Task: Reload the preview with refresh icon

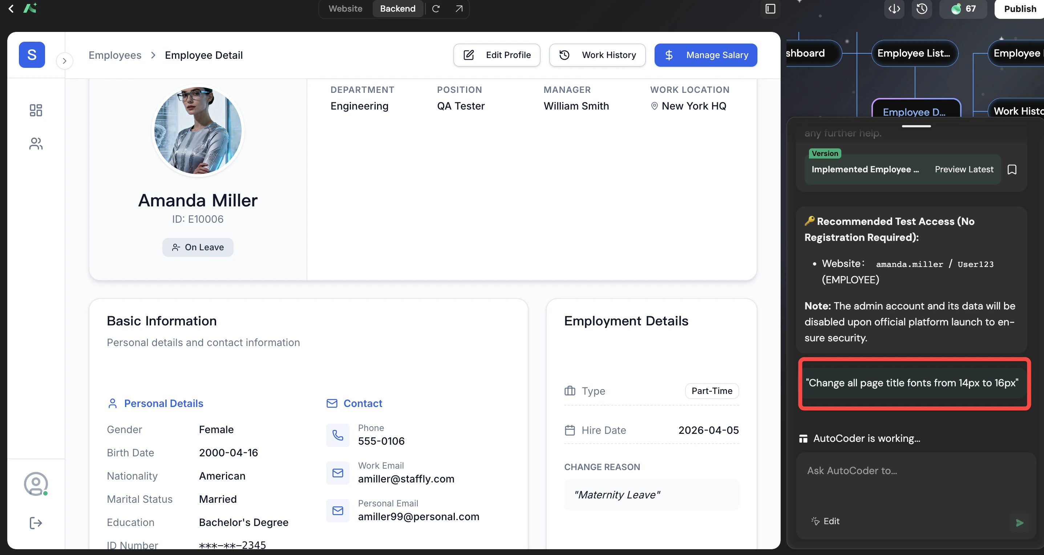Action: 436,8
